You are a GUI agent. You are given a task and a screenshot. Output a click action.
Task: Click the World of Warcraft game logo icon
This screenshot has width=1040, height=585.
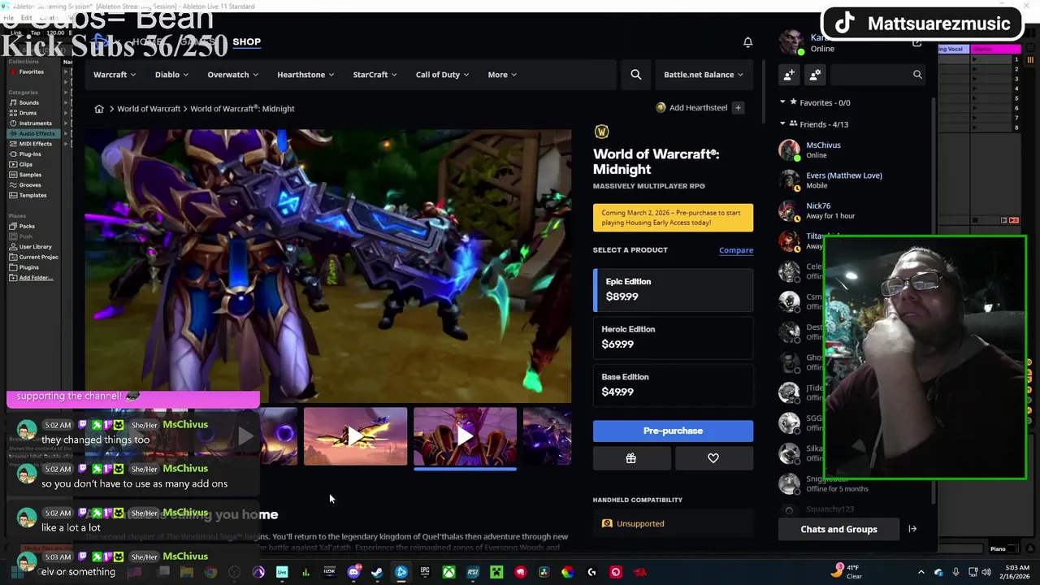(602, 132)
